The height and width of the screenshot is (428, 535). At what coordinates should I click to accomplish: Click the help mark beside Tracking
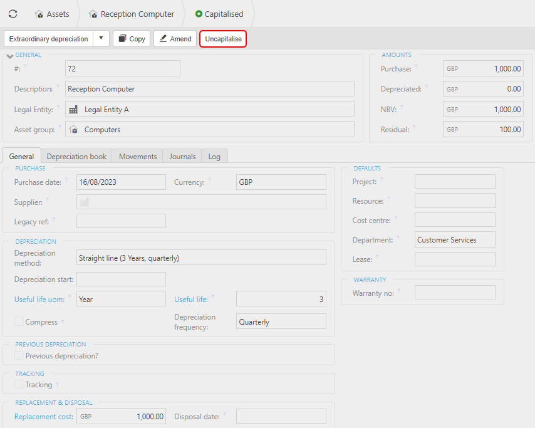[58, 385]
